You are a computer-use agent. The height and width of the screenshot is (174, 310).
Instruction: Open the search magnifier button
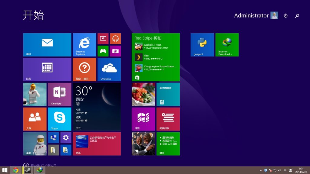(297, 16)
